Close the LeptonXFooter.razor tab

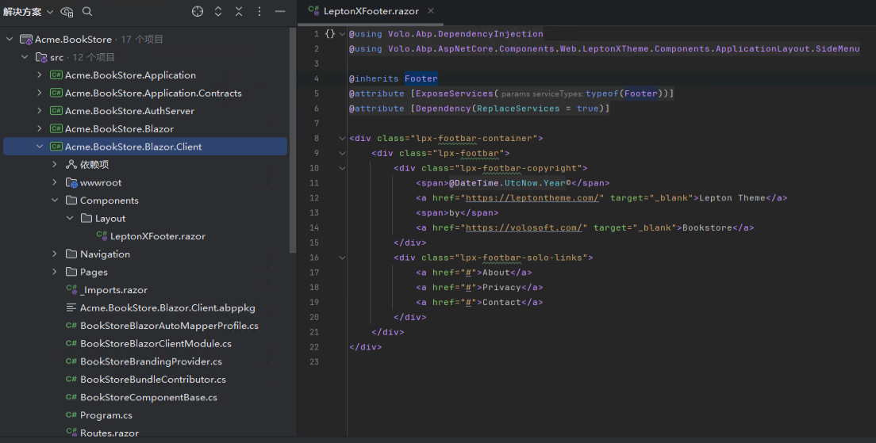[x=431, y=11]
